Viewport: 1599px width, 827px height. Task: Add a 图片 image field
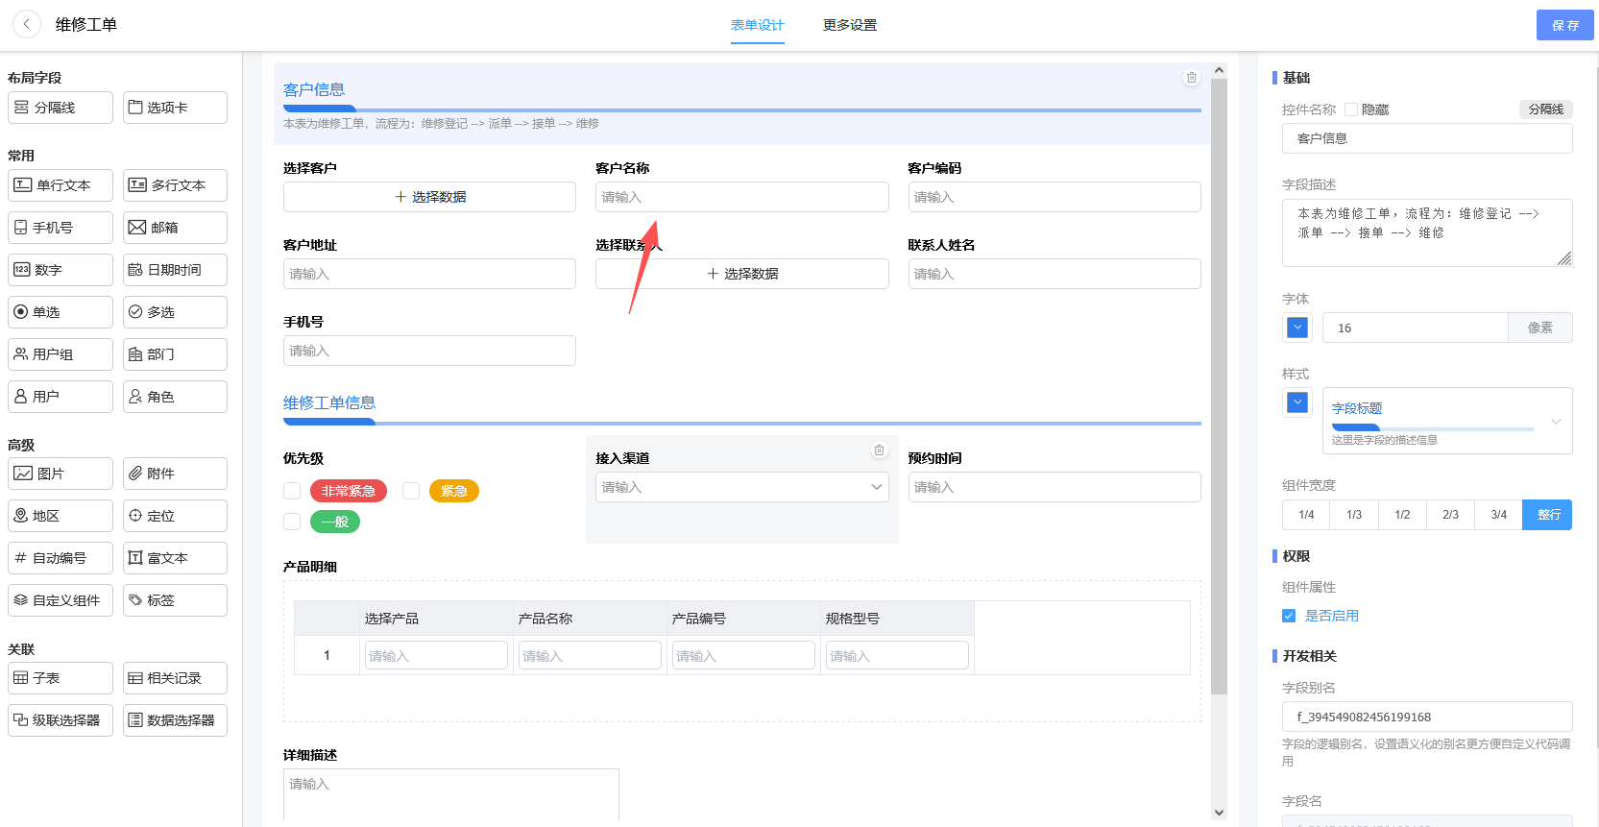coord(61,474)
